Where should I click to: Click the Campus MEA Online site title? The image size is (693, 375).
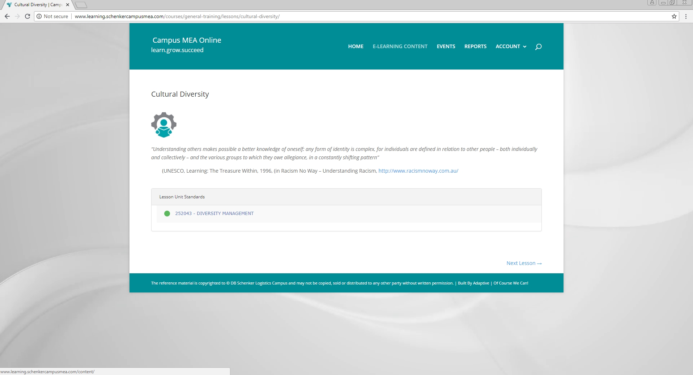click(187, 40)
